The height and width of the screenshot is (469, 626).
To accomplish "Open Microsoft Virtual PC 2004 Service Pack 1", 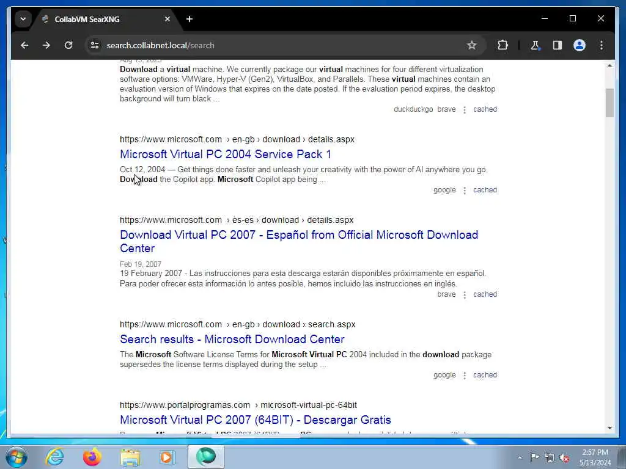I will point(226,155).
